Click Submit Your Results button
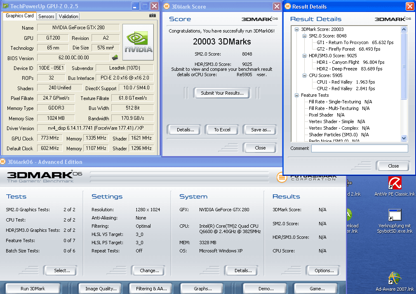416x294 pixels. [x=222, y=93]
